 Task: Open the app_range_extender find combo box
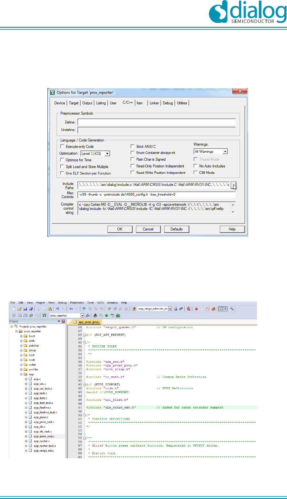(170, 309)
